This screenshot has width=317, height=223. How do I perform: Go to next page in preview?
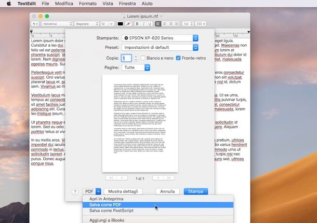tap(158, 178)
